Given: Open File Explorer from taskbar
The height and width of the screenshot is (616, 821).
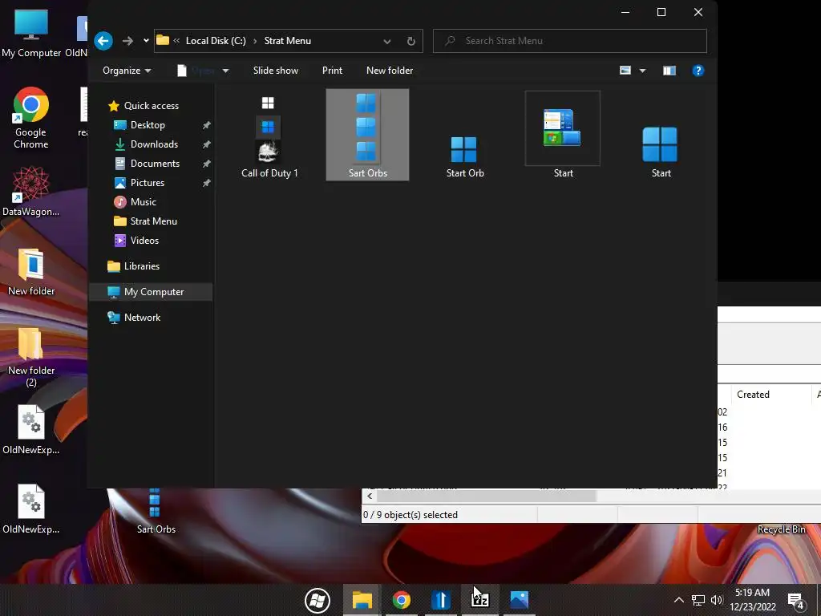Looking at the screenshot, I should [x=362, y=600].
